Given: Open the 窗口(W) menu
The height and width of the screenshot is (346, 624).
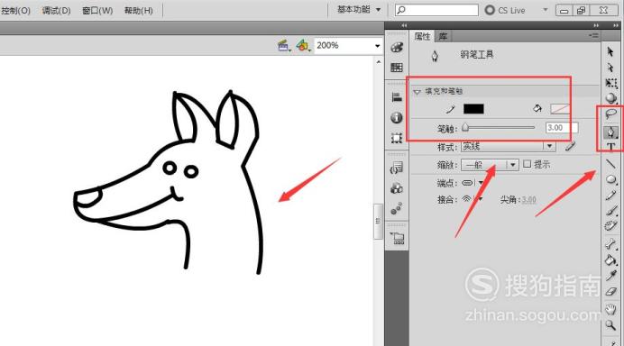Looking at the screenshot, I should (97, 10).
